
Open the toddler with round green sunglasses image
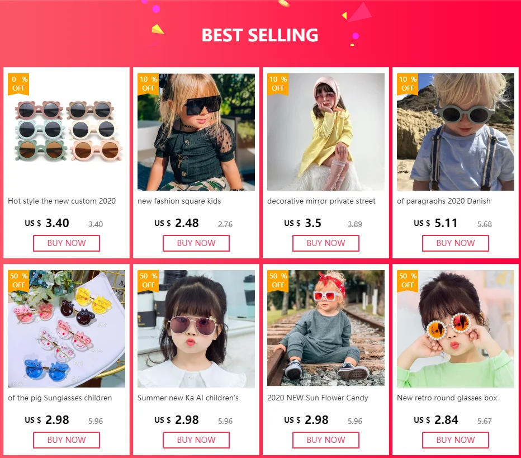click(455, 132)
